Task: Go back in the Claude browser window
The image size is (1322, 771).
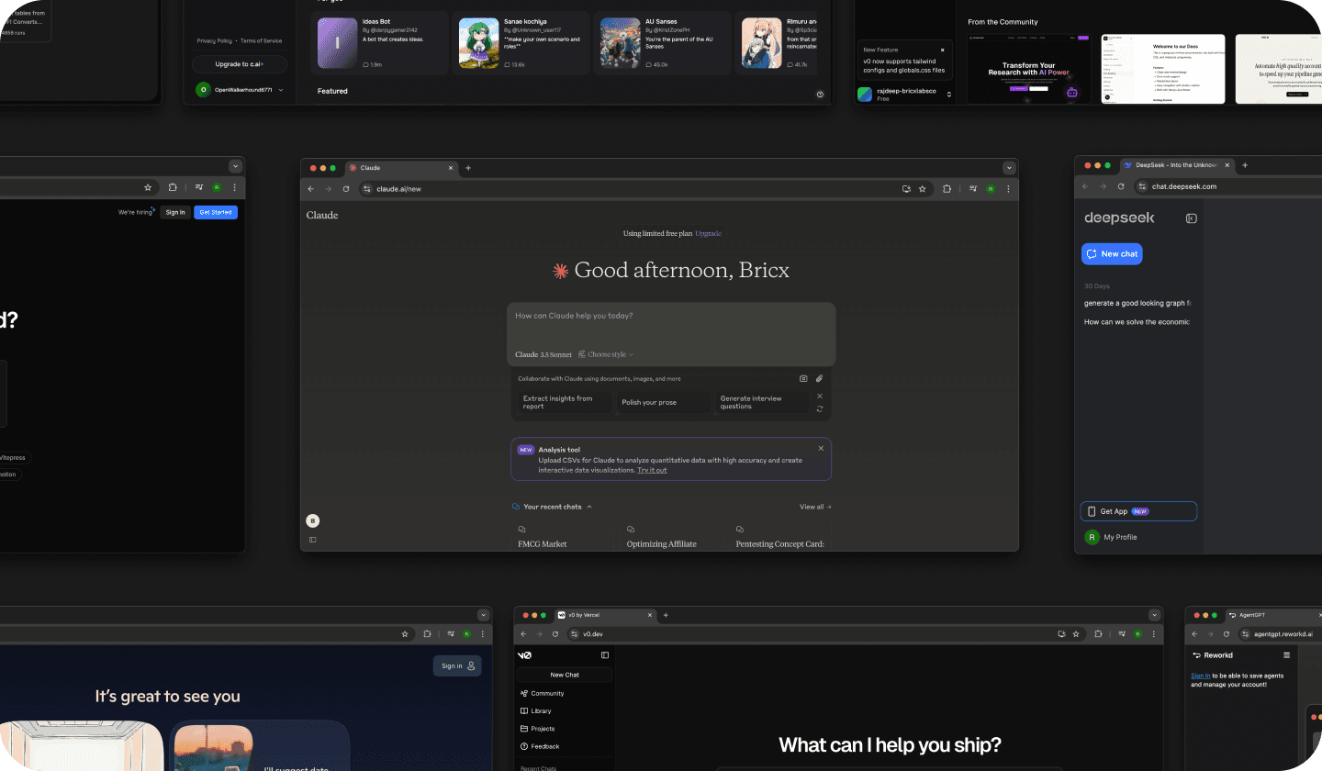Action: pos(310,189)
